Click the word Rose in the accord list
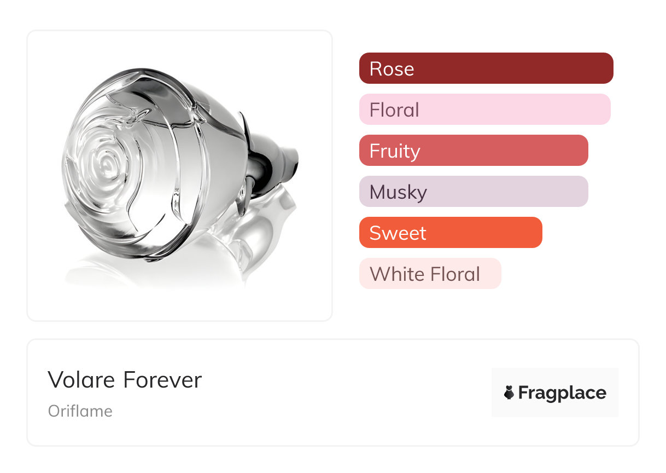The image size is (666, 473). coord(392,69)
